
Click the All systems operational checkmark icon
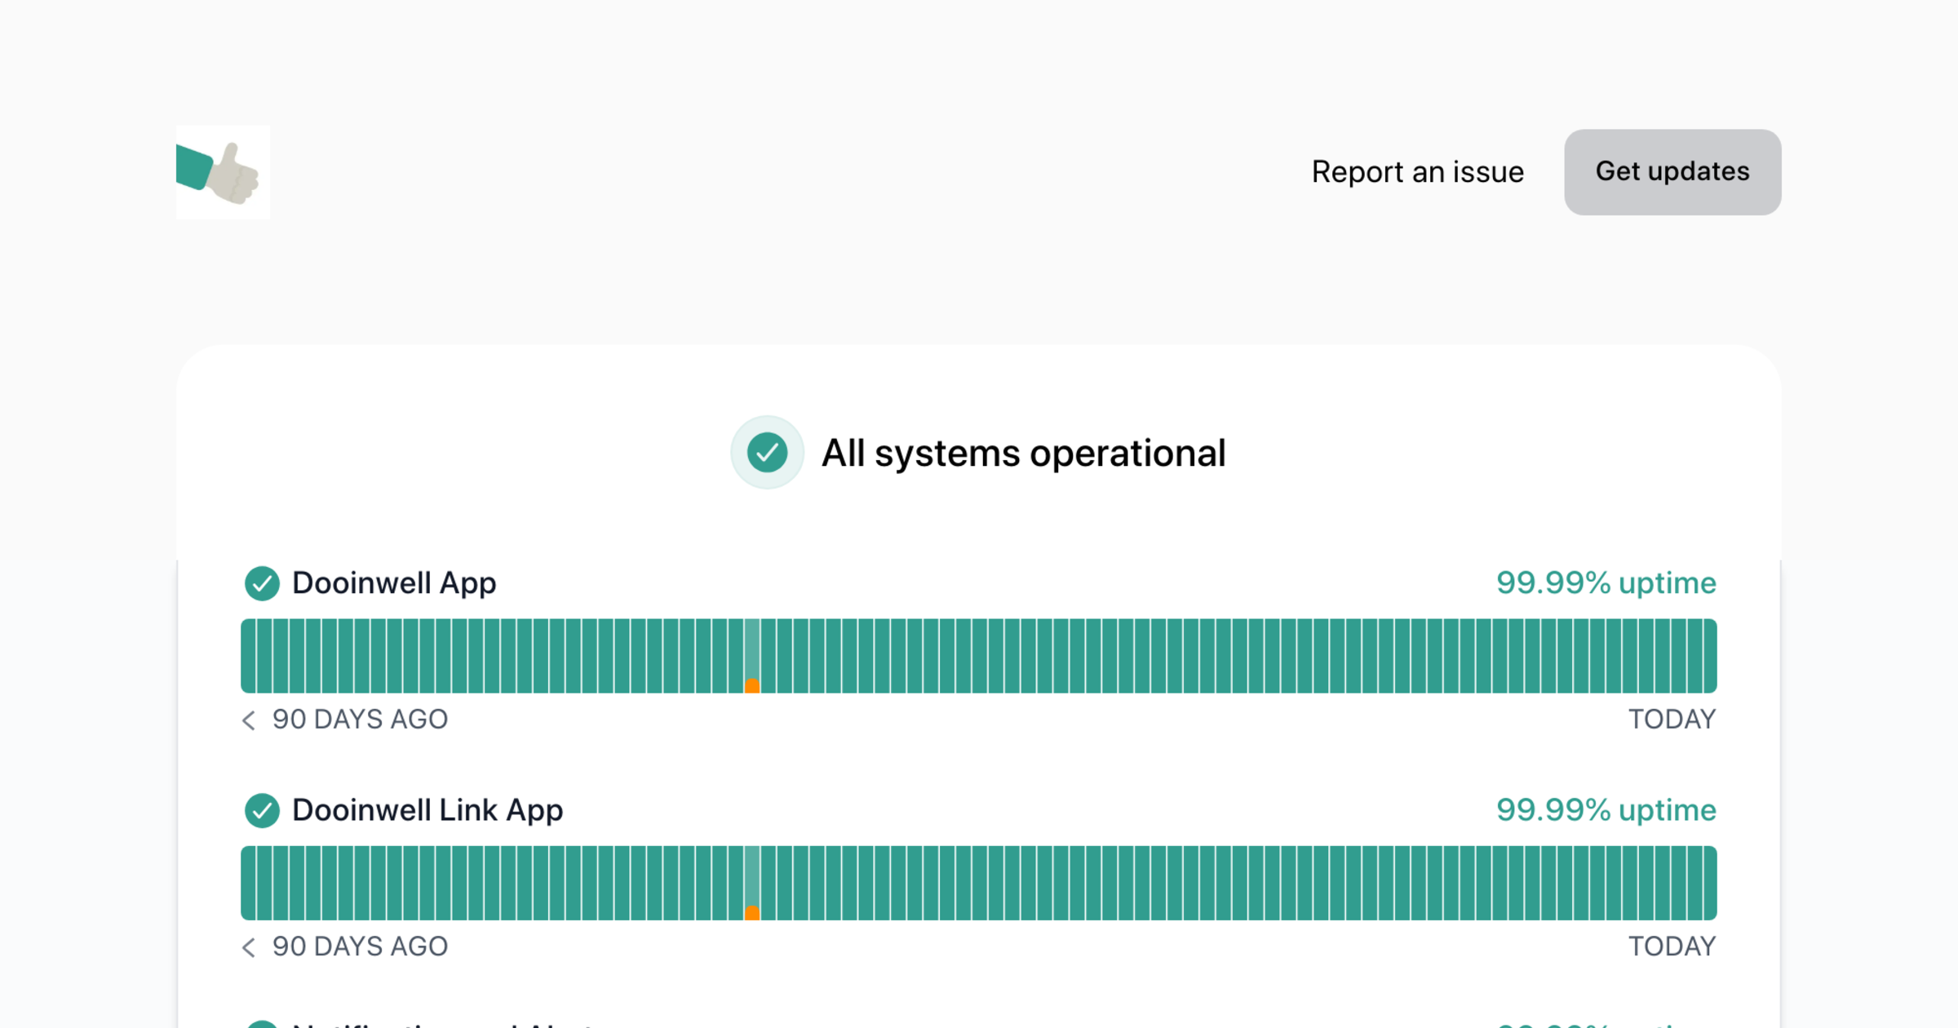pos(767,453)
